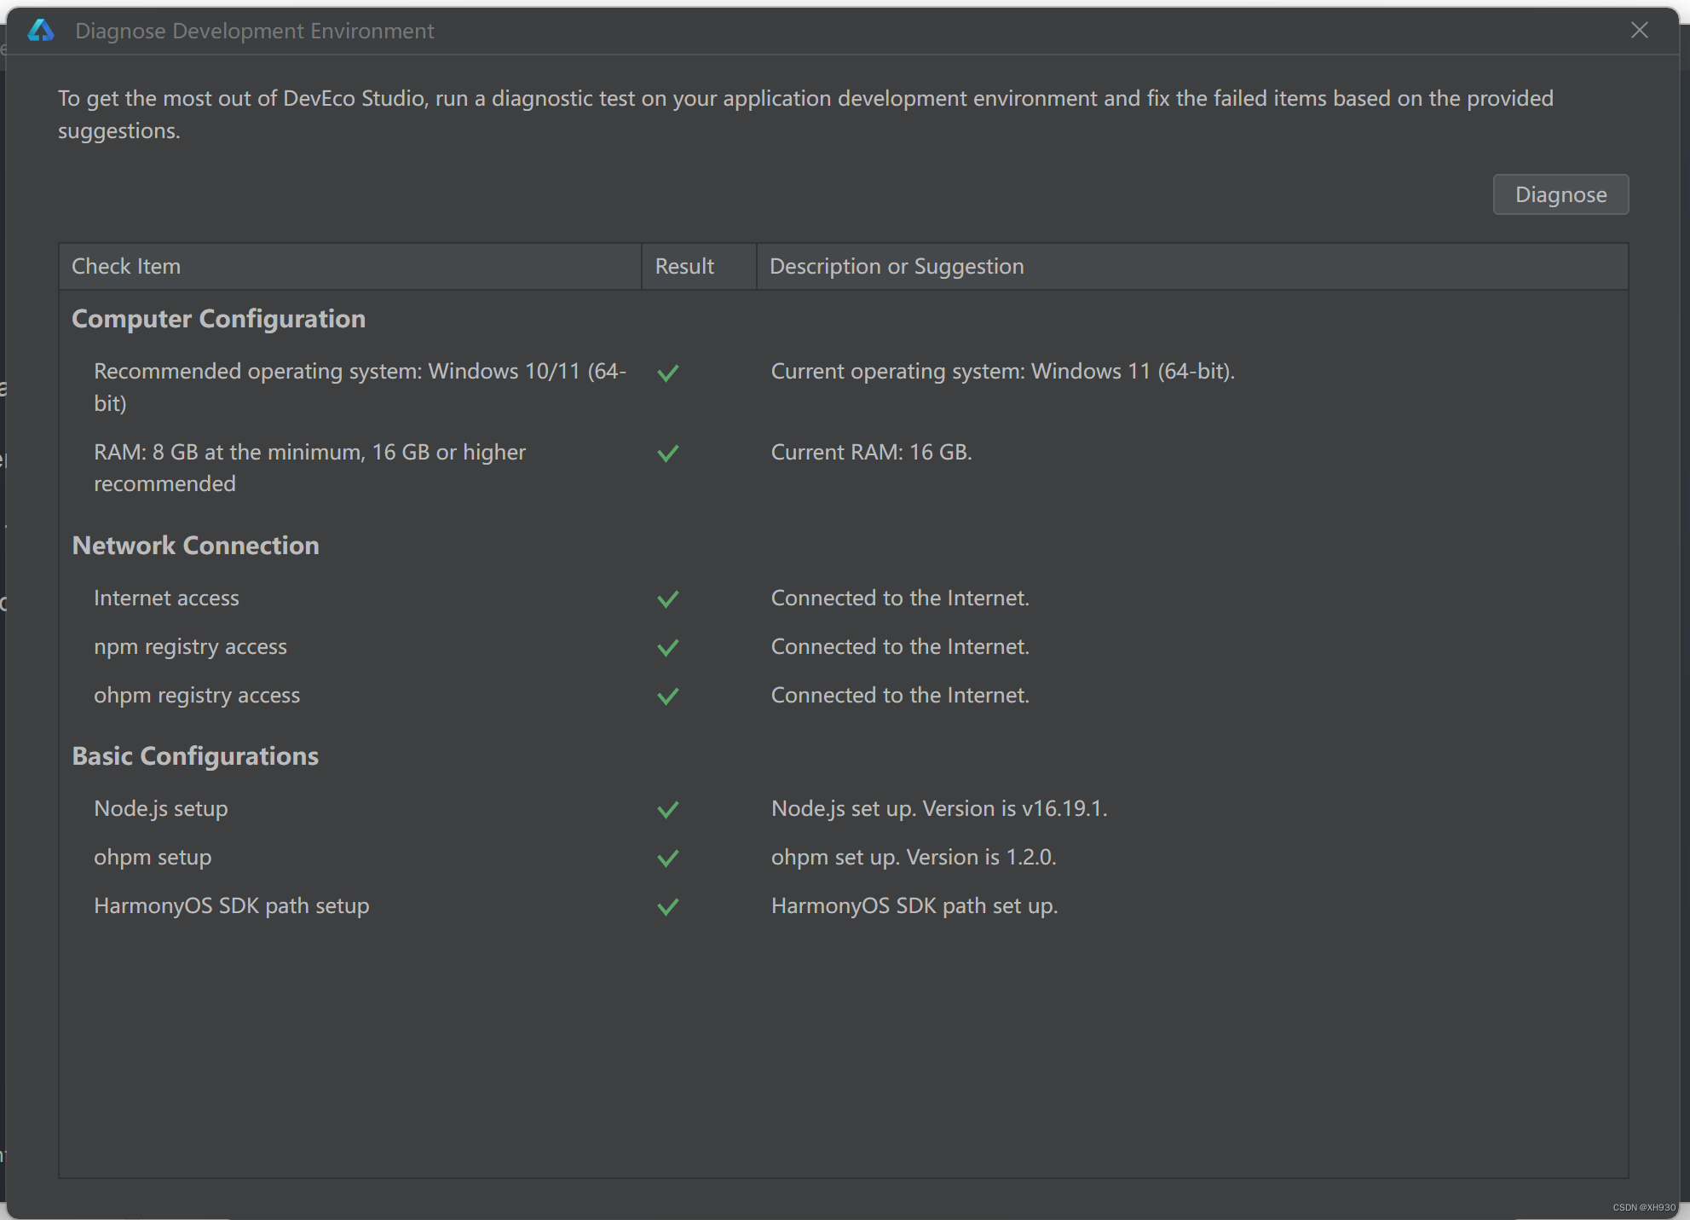The image size is (1690, 1220).
Task: Click the DevEco Studio logo icon
Action: (41, 31)
